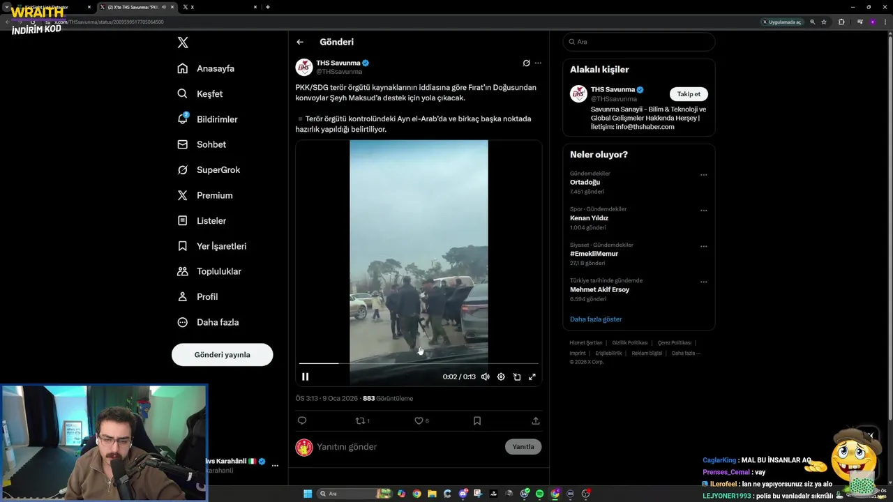Screen dimensions: 893x502
Task: Mute the video sound
Action: (486, 376)
